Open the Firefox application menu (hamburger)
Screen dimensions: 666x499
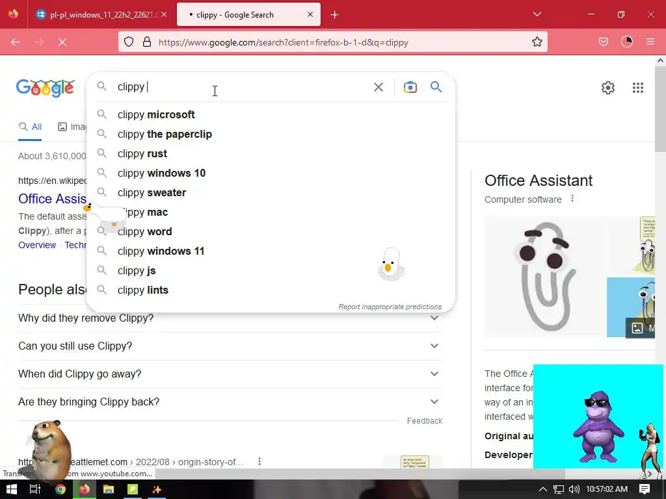[x=650, y=42]
